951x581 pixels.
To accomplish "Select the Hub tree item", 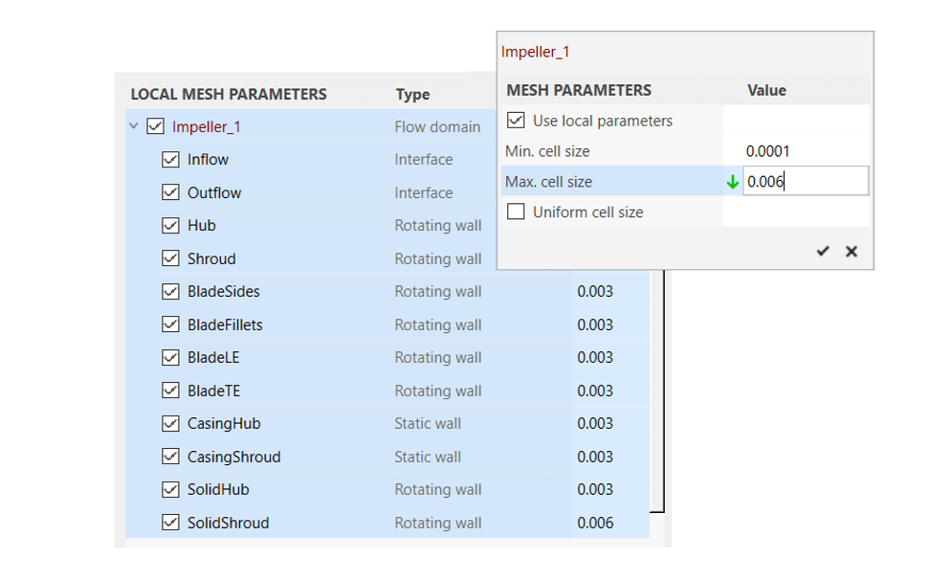I will pos(201,226).
